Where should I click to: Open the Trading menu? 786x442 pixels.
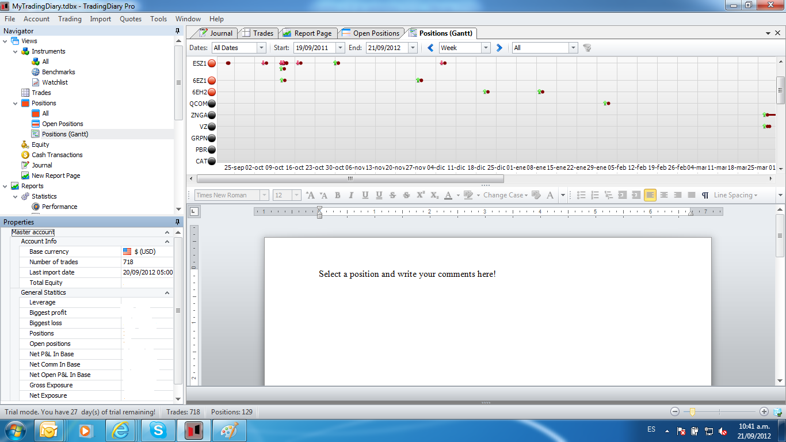pos(70,19)
